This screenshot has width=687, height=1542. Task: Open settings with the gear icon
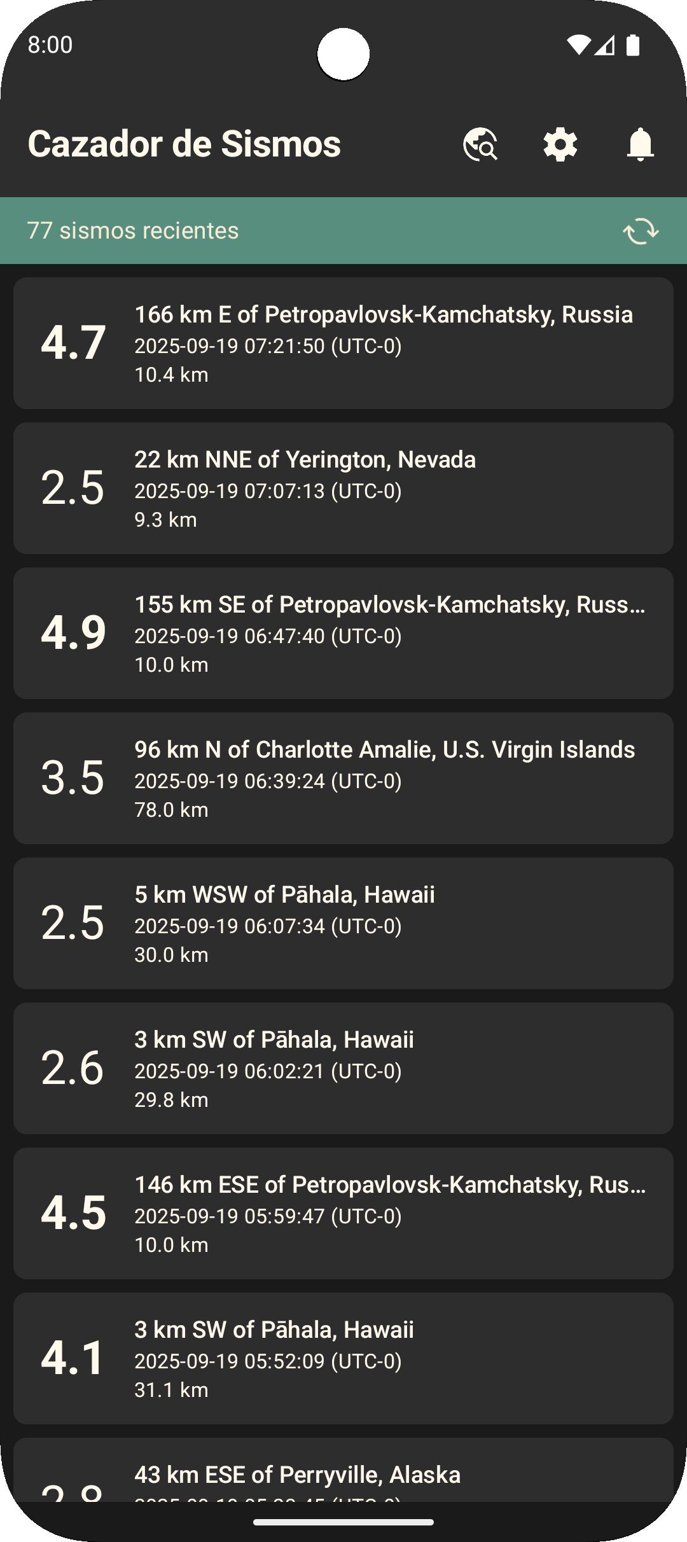pos(560,144)
